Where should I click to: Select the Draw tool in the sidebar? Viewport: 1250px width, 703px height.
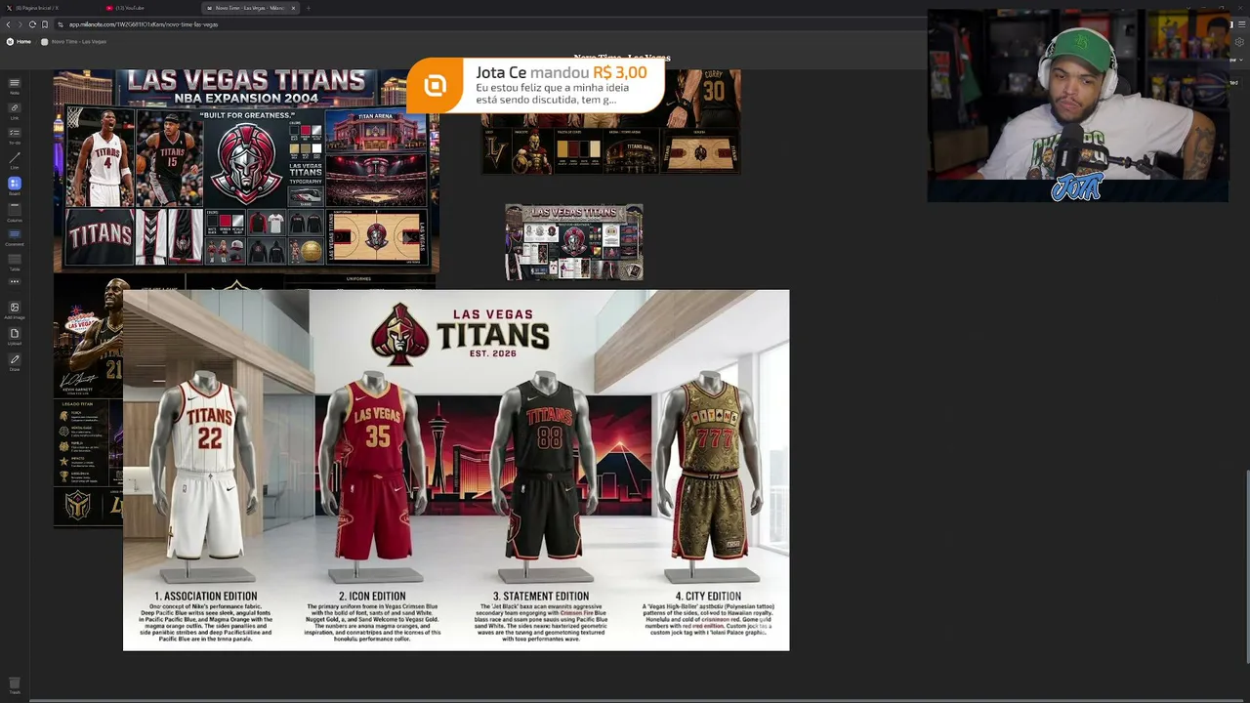[15, 361]
